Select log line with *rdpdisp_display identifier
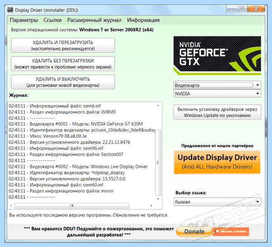Image resolution: width=272 pixels, height=247 pixels. point(67,173)
